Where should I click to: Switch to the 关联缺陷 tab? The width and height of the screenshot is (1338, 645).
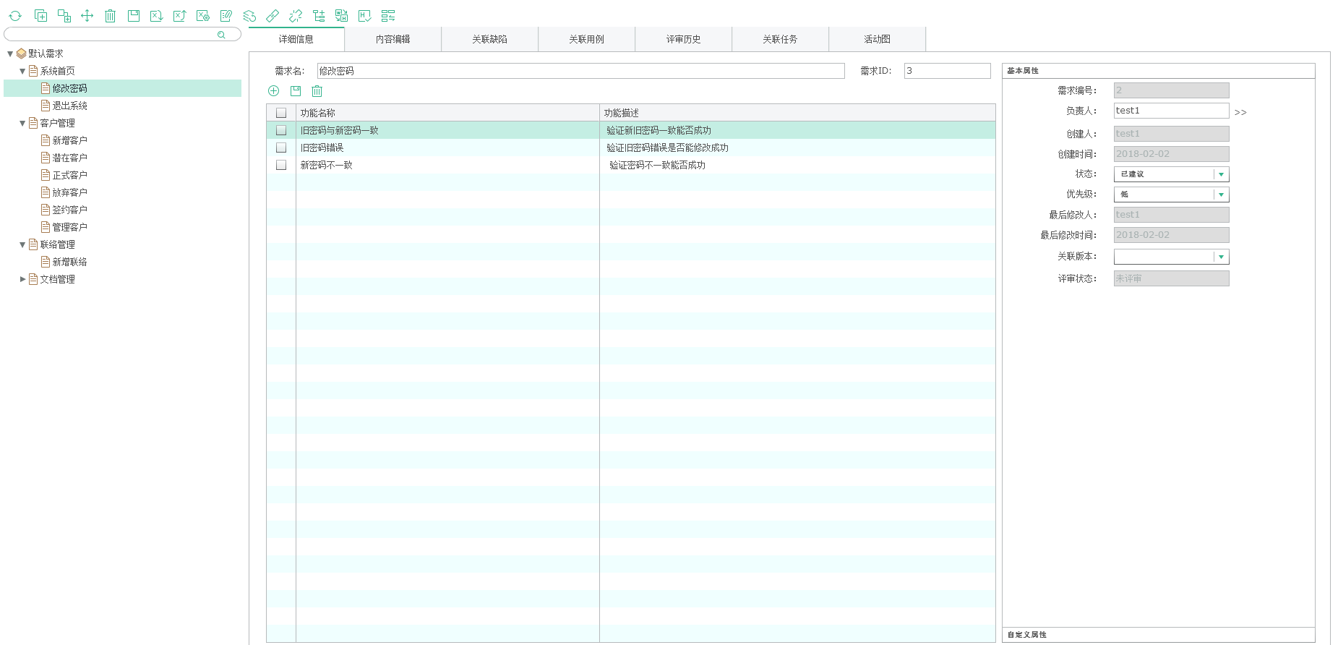click(x=489, y=39)
